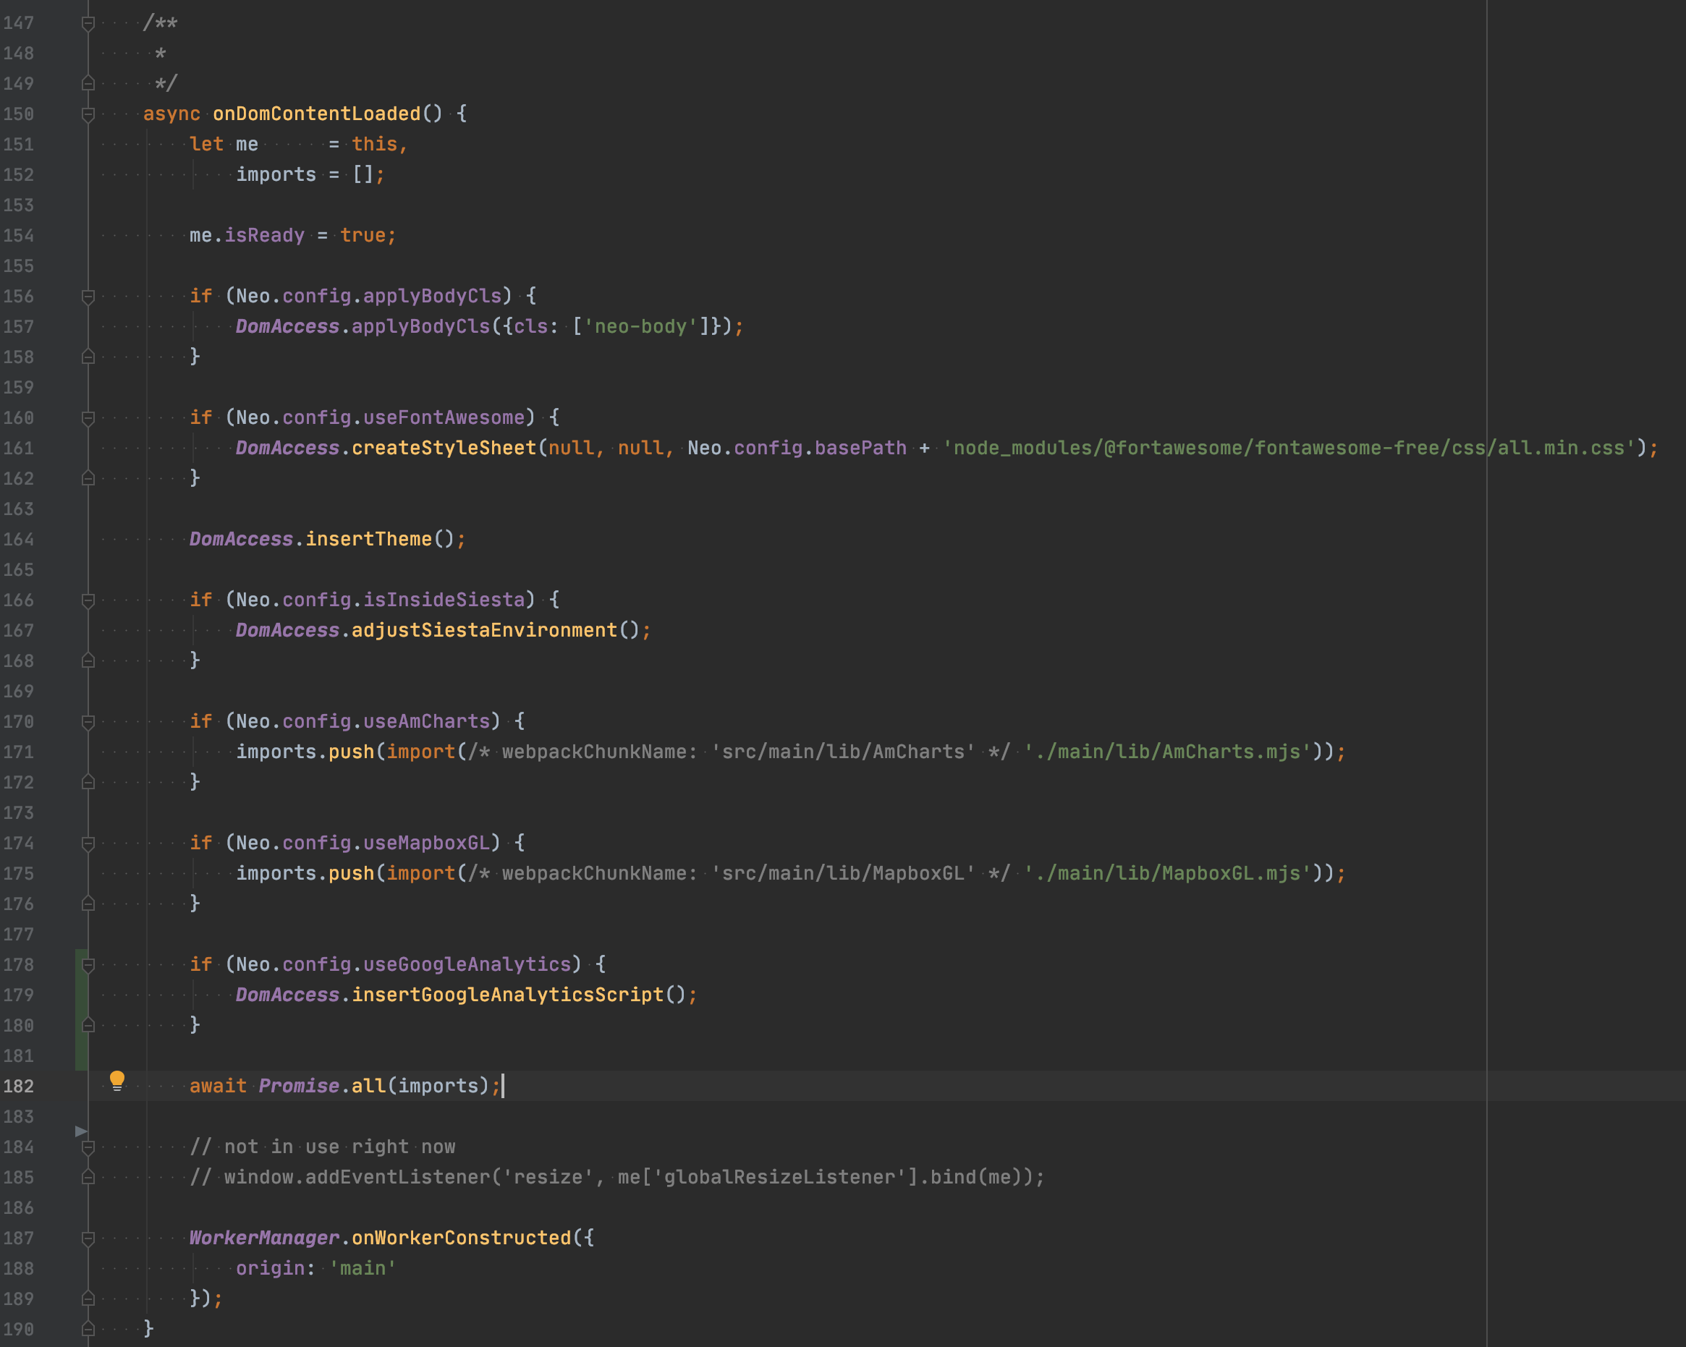Click the fold end marker at line 176
The width and height of the screenshot is (1686, 1347).
(88, 904)
